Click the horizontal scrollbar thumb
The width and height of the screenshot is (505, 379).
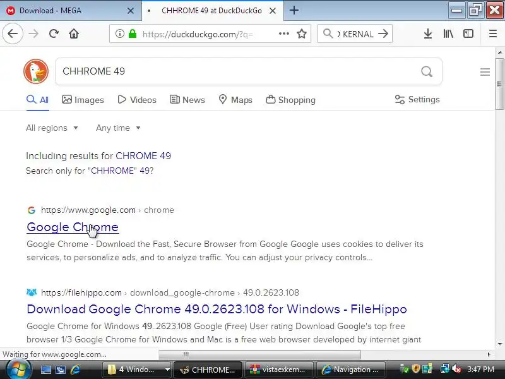pos(259,354)
